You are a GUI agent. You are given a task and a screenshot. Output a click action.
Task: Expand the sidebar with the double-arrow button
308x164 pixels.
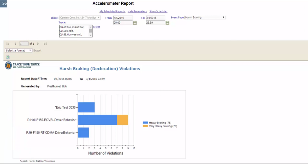point(3,4)
